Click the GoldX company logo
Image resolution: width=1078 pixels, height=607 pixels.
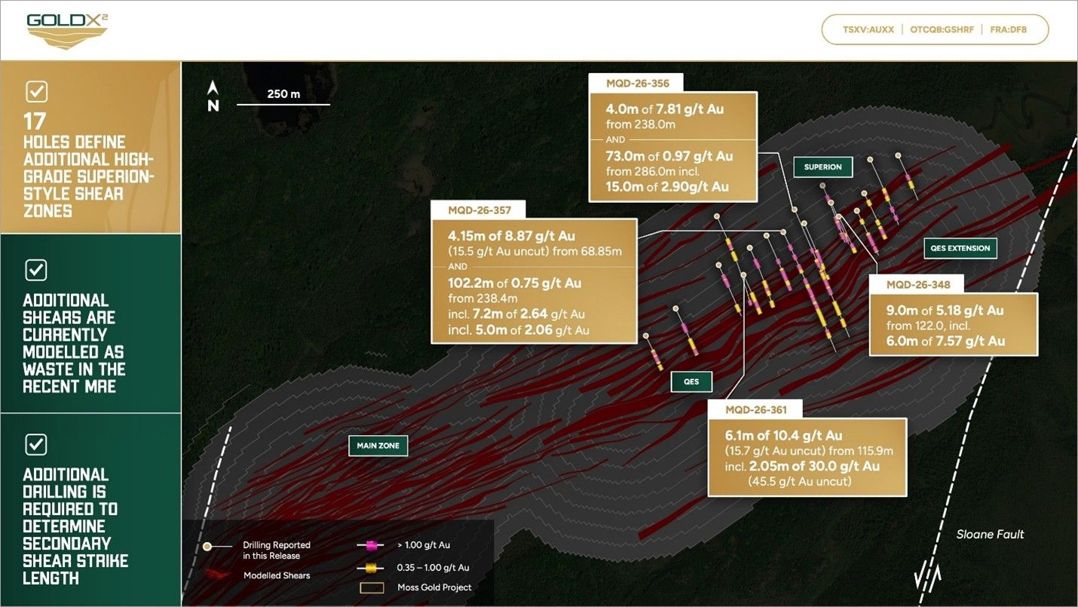click(x=68, y=29)
